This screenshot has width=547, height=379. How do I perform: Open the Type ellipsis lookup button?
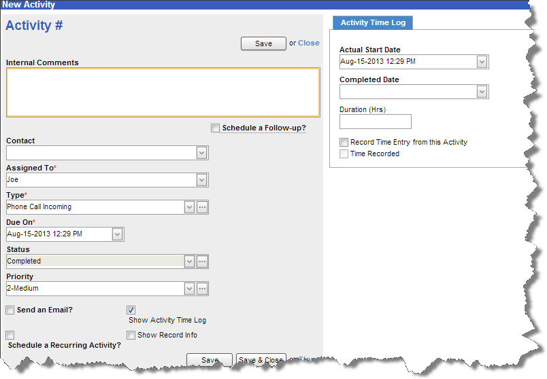pos(202,207)
